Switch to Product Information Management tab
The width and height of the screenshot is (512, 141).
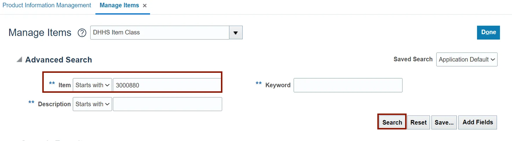point(47,5)
